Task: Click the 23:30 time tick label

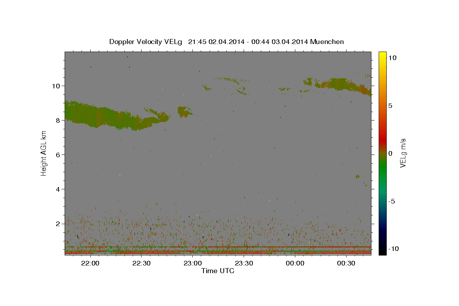Action: tap(244, 263)
